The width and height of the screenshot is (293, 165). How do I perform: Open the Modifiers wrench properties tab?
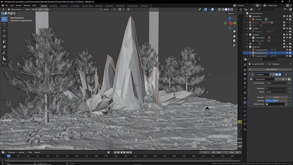[x=245, y=102]
